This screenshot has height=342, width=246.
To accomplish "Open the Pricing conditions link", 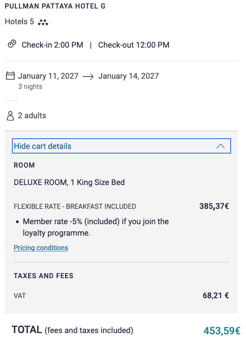I will click(40, 248).
